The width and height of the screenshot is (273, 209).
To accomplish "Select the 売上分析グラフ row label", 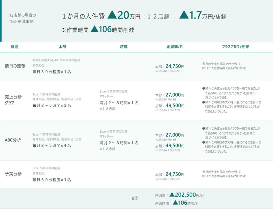I will click(13, 100).
